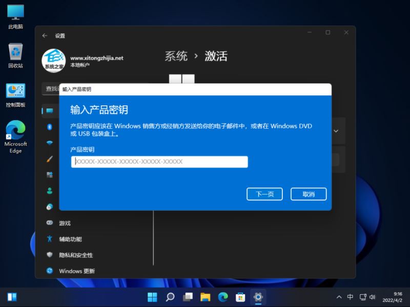The height and width of the screenshot is (307, 410).
Task: Go back using the settings back arrow
Action: click(x=45, y=35)
